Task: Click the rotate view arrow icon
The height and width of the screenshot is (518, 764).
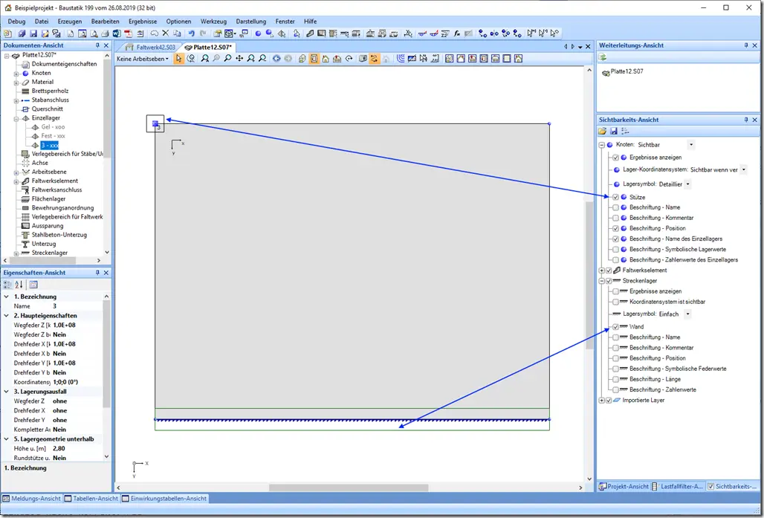Action: [349, 59]
